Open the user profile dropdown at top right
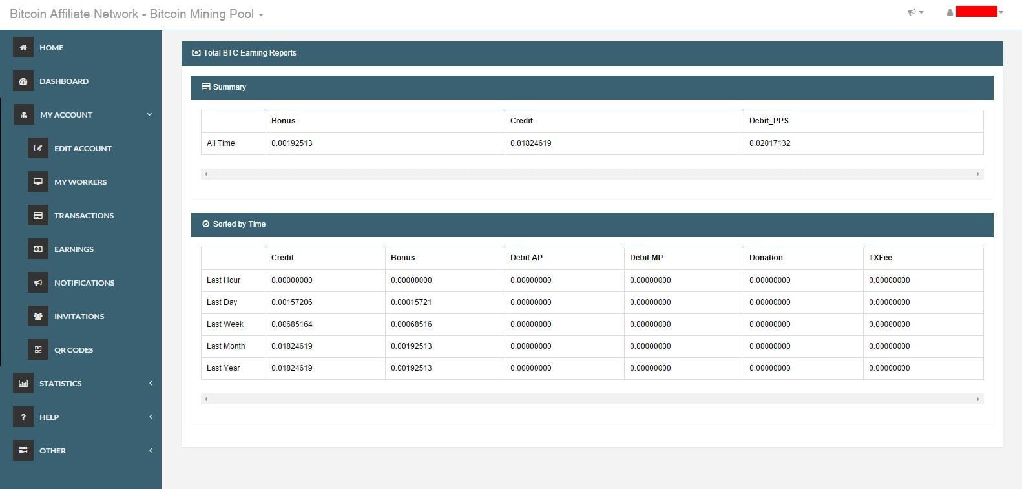The height and width of the screenshot is (489, 1022). click(x=975, y=12)
